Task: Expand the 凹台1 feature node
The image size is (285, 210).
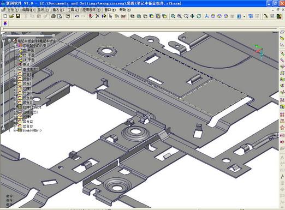Action: pyautogui.click(x=15, y=74)
